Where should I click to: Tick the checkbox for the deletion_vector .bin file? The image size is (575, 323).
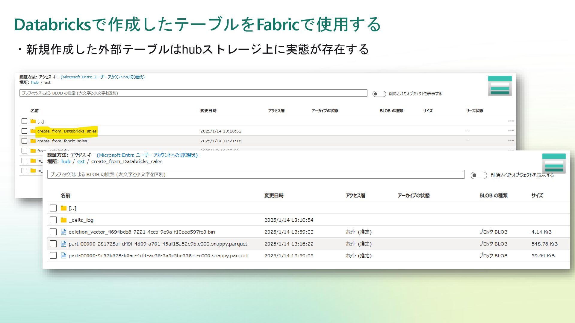point(53,232)
